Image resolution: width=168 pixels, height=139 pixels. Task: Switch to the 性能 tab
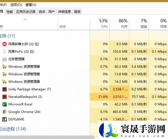tap(10, 12)
